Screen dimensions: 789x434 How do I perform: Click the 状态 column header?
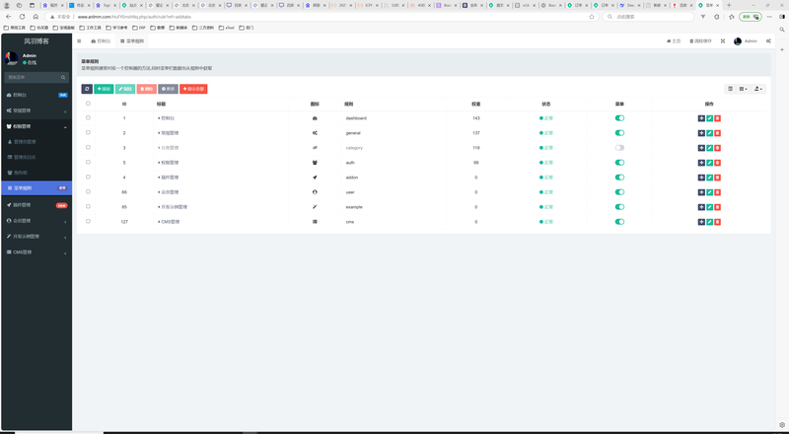pos(546,105)
